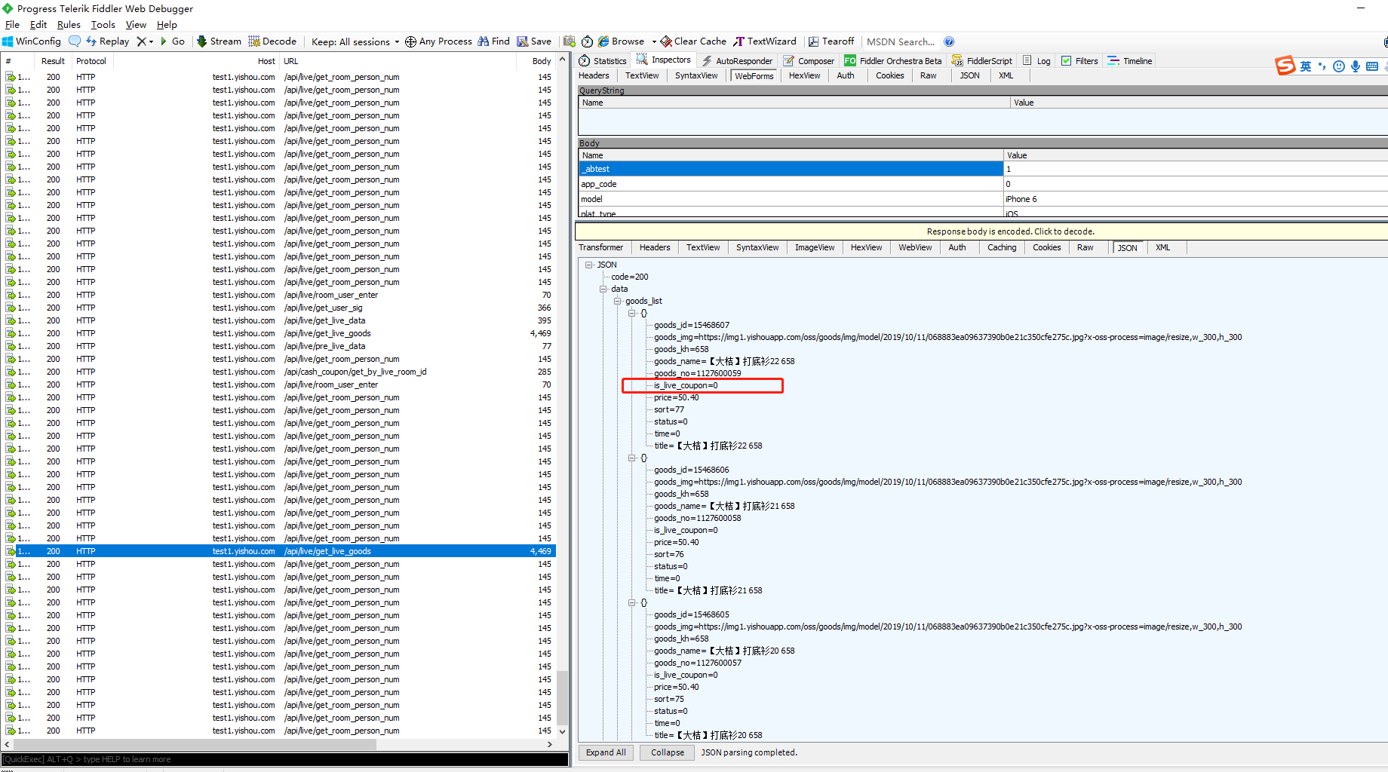The width and height of the screenshot is (1388, 772).
Task: Open the AutoResponder tab
Action: pos(737,61)
